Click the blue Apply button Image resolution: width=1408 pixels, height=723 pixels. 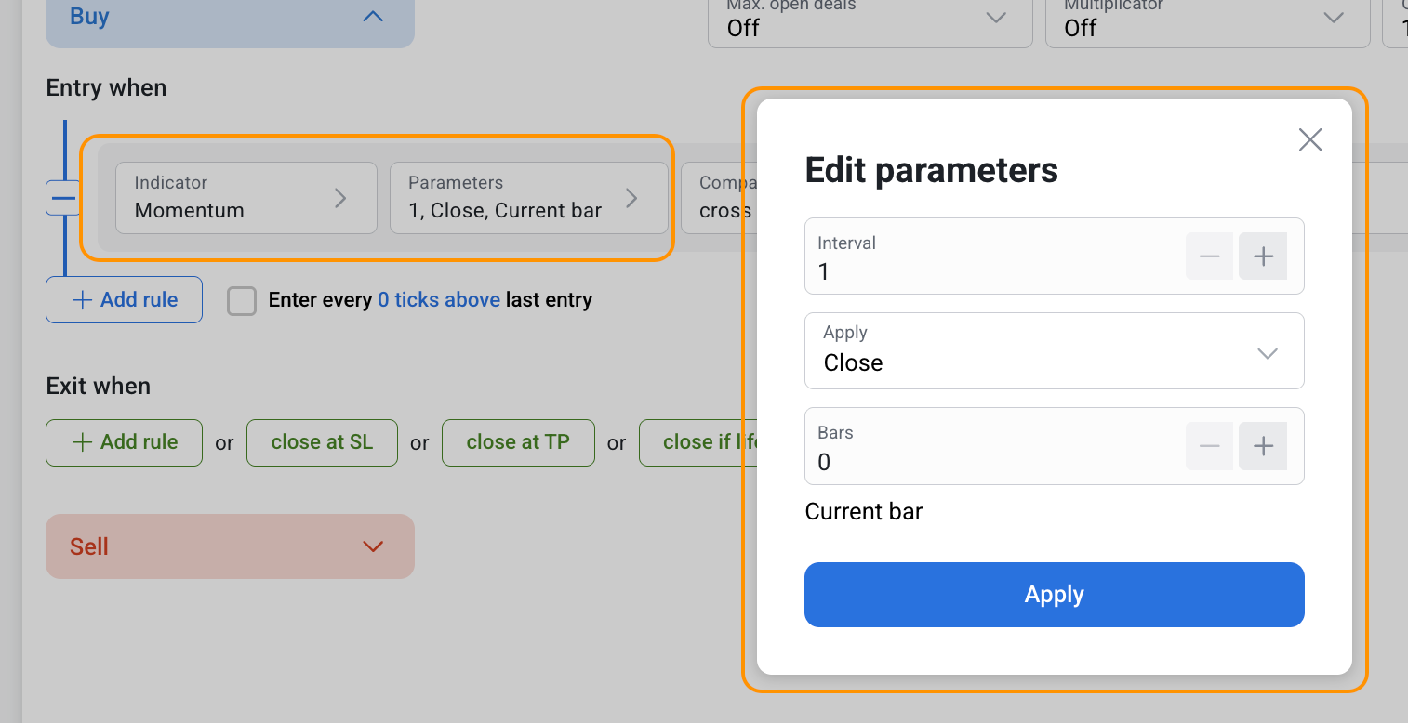pyautogui.click(x=1054, y=595)
